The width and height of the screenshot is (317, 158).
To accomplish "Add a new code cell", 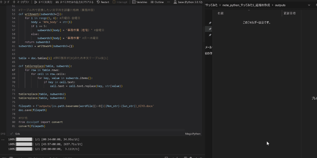I will point(5,2).
